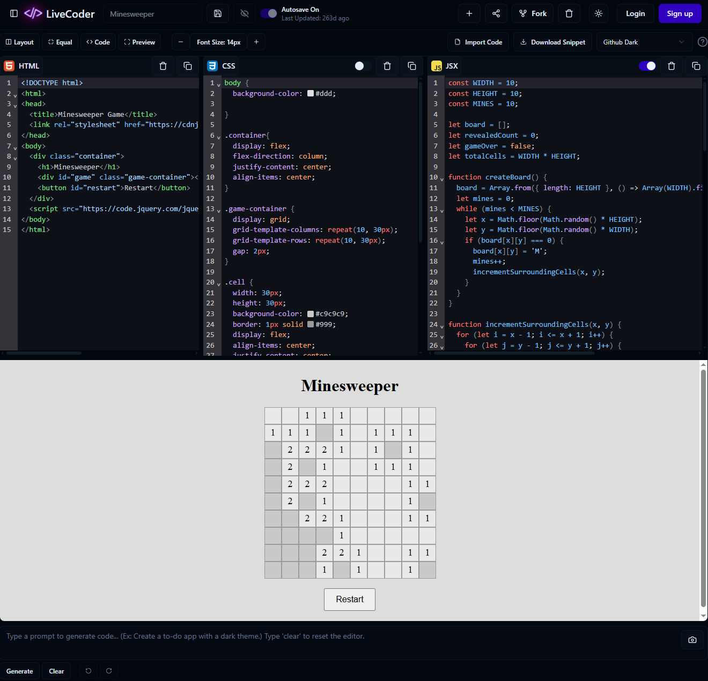The width and height of the screenshot is (708, 681).
Task: Toggle the sidebar panel icon
Action: (x=14, y=13)
